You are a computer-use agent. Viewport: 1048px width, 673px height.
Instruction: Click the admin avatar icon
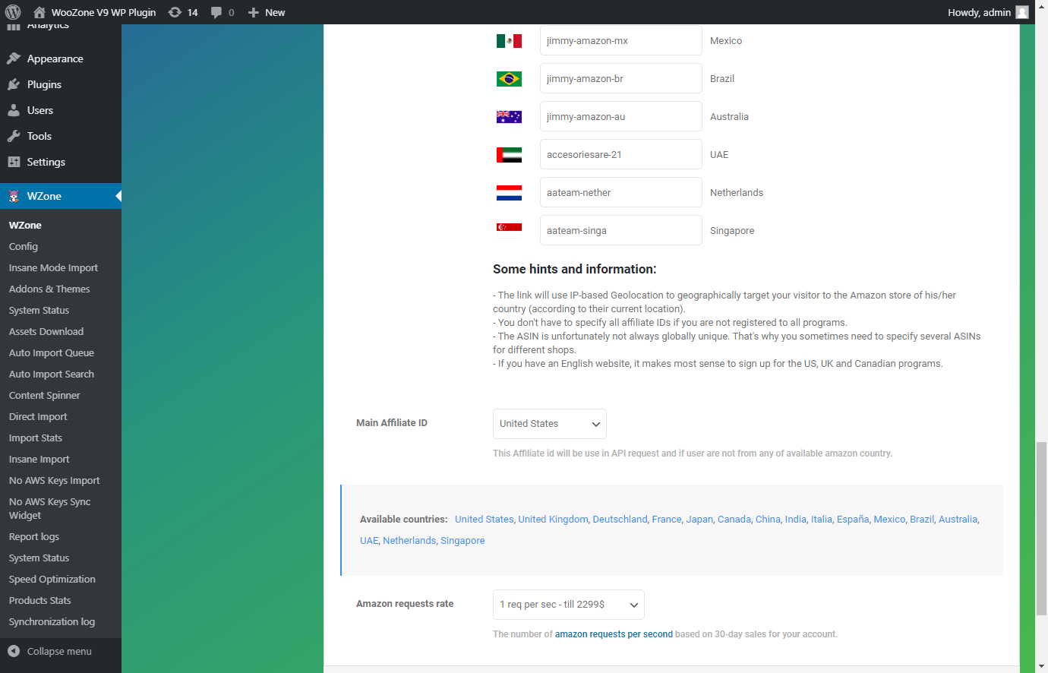pos(1022,12)
